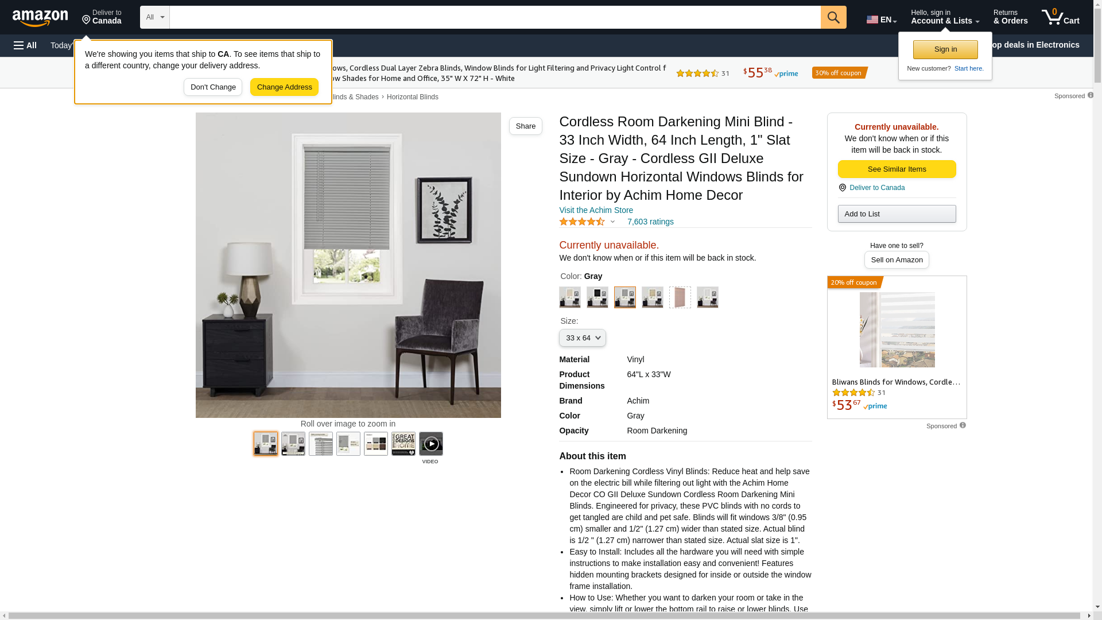Click the Change Address button

click(284, 87)
